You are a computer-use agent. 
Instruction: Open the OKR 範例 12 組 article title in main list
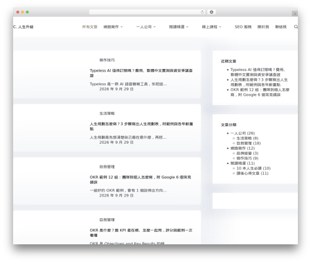(141, 180)
